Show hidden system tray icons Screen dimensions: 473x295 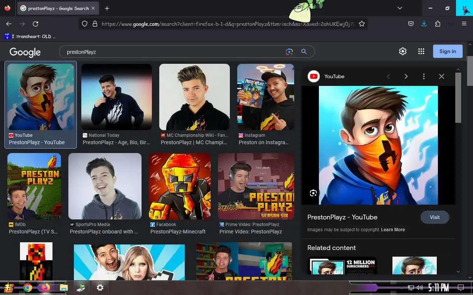(402, 288)
